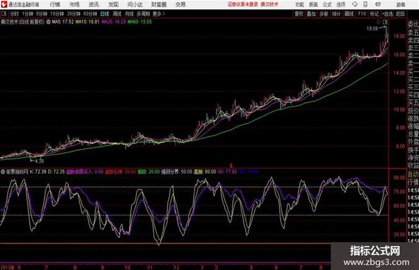Expand the 更多 periods chevron
Screen dimensions: 419x270
pos(164,14)
